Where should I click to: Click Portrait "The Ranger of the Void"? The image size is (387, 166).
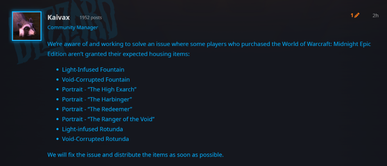[108, 119]
